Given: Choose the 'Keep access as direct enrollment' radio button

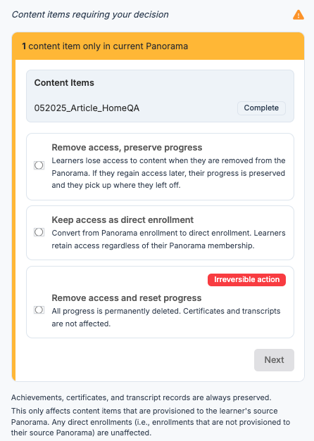Looking at the screenshot, I should tap(39, 232).
